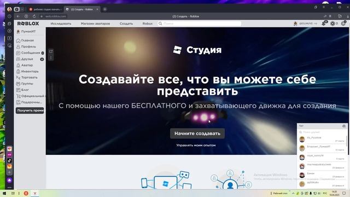Open the browser tab groups dropdown arrow
The image size is (350, 197).
pyautogui.click(x=22, y=9)
